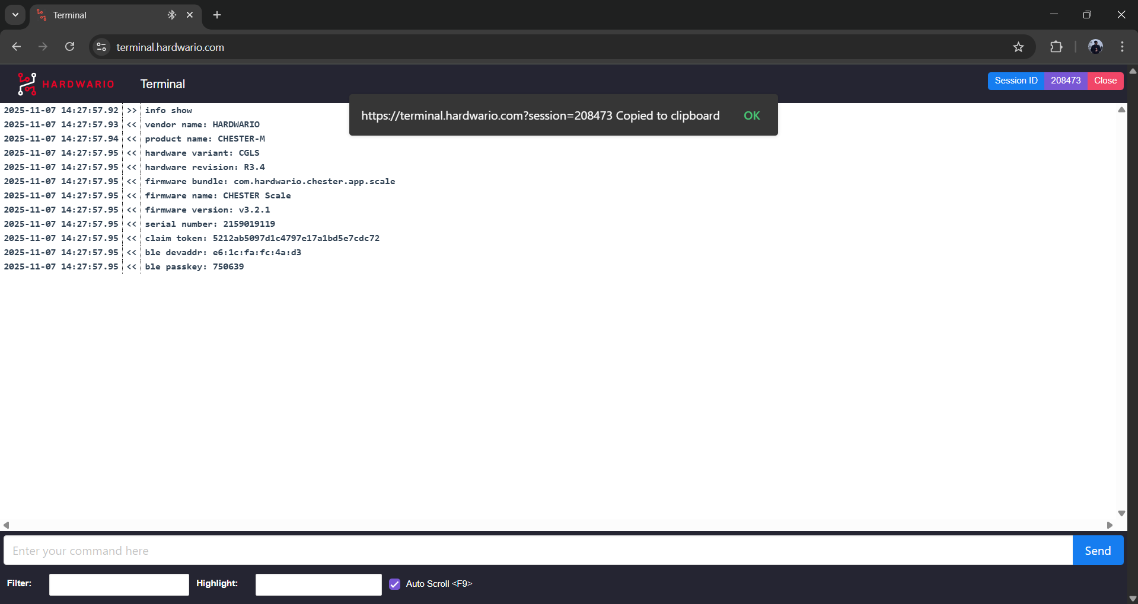Open the Chrome three-dot menu
Image resolution: width=1138 pixels, height=604 pixels.
click(x=1122, y=47)
